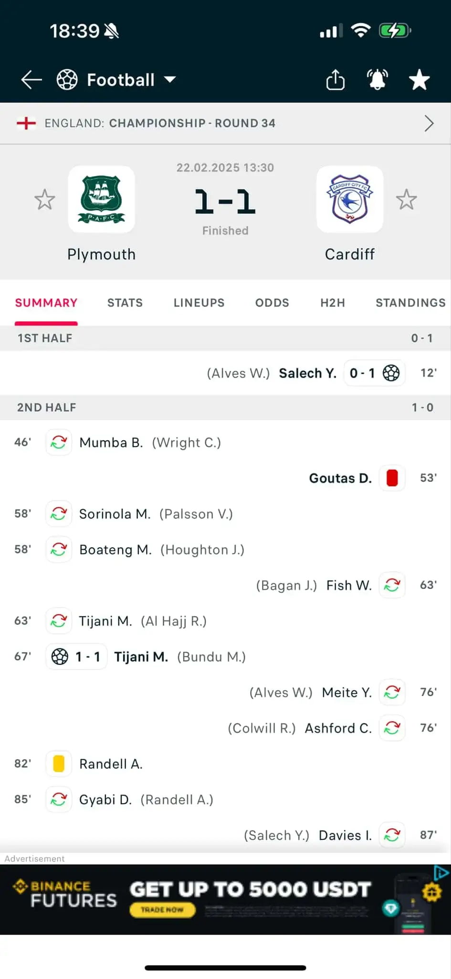
Task: Tap goal ball icon beside Salech Y.
Action: [391, 373]
